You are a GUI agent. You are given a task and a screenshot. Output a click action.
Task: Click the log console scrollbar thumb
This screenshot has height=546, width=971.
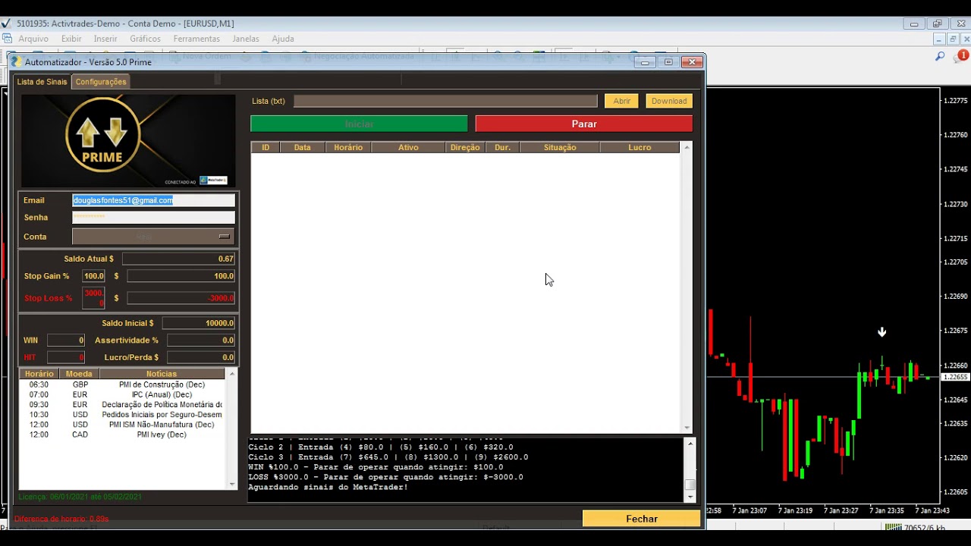coord(690,485)
